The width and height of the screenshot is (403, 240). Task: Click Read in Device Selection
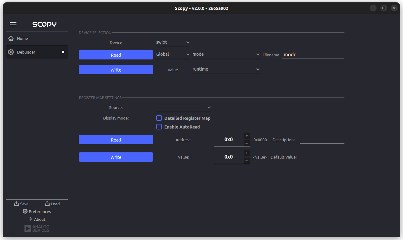pos(116,55)
